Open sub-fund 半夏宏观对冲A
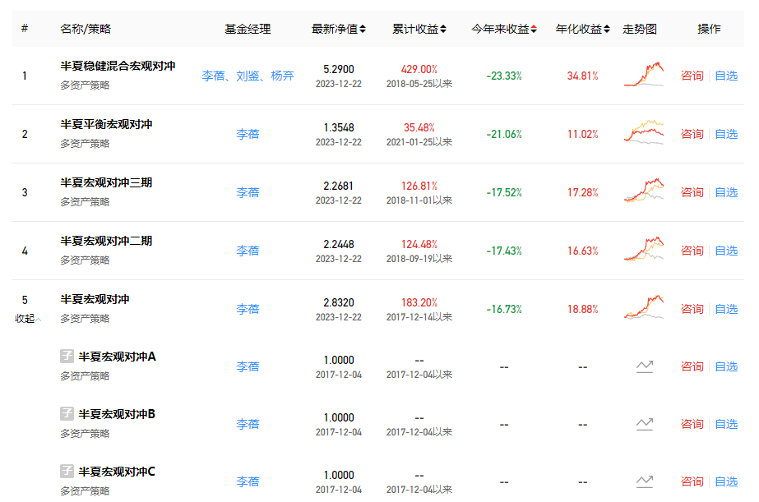 point(117,357)
